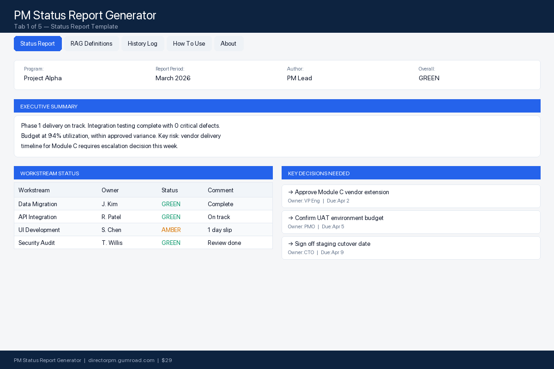Viewport: 554px width, 369px height.
Task: Go to the How To Use tab
Action: click(189, 44)
